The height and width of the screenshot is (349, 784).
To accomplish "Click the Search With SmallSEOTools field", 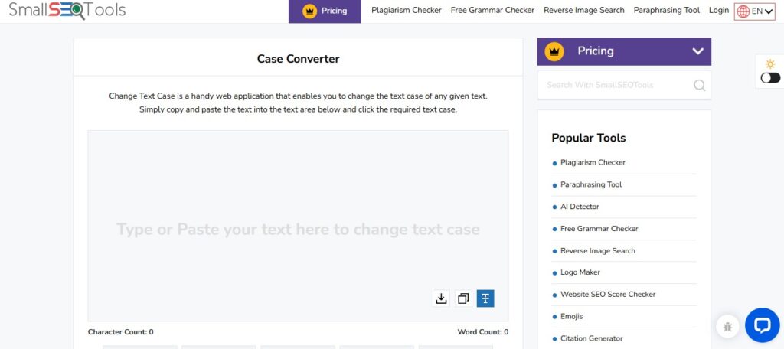I will tap(612, 85).
